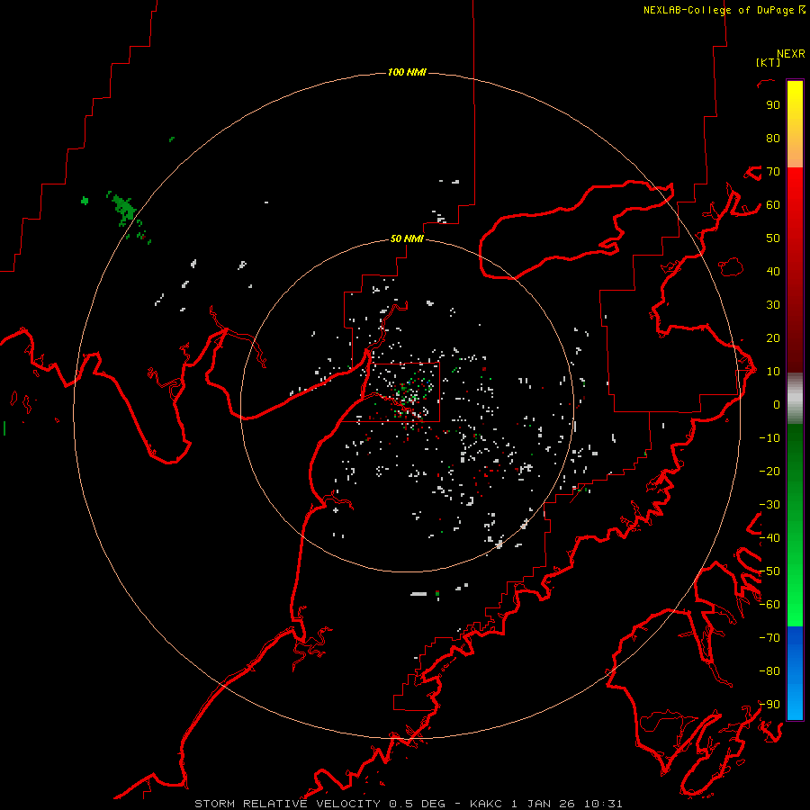Click the -30 knot label on the color scale
810x810 pixels.
(769, 505)
